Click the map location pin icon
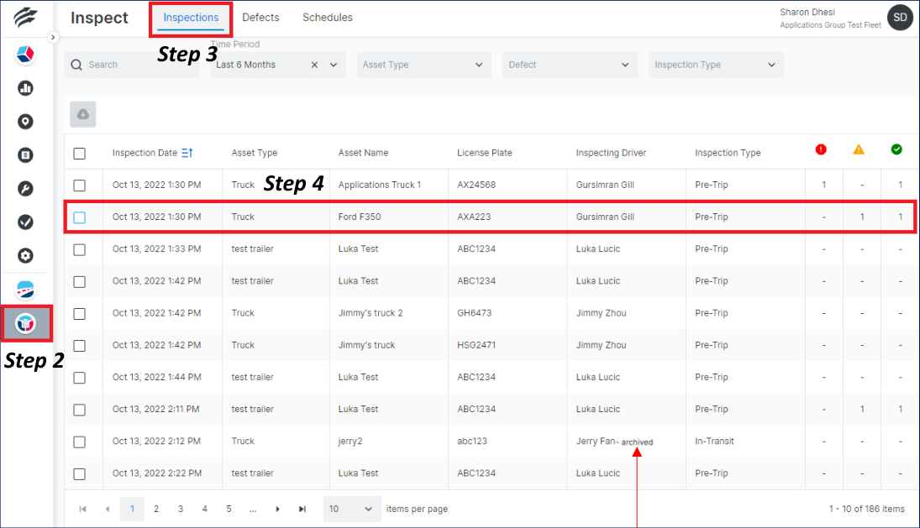Image resolution: width=920 pixels, height=528 pixels. [25, 121]
